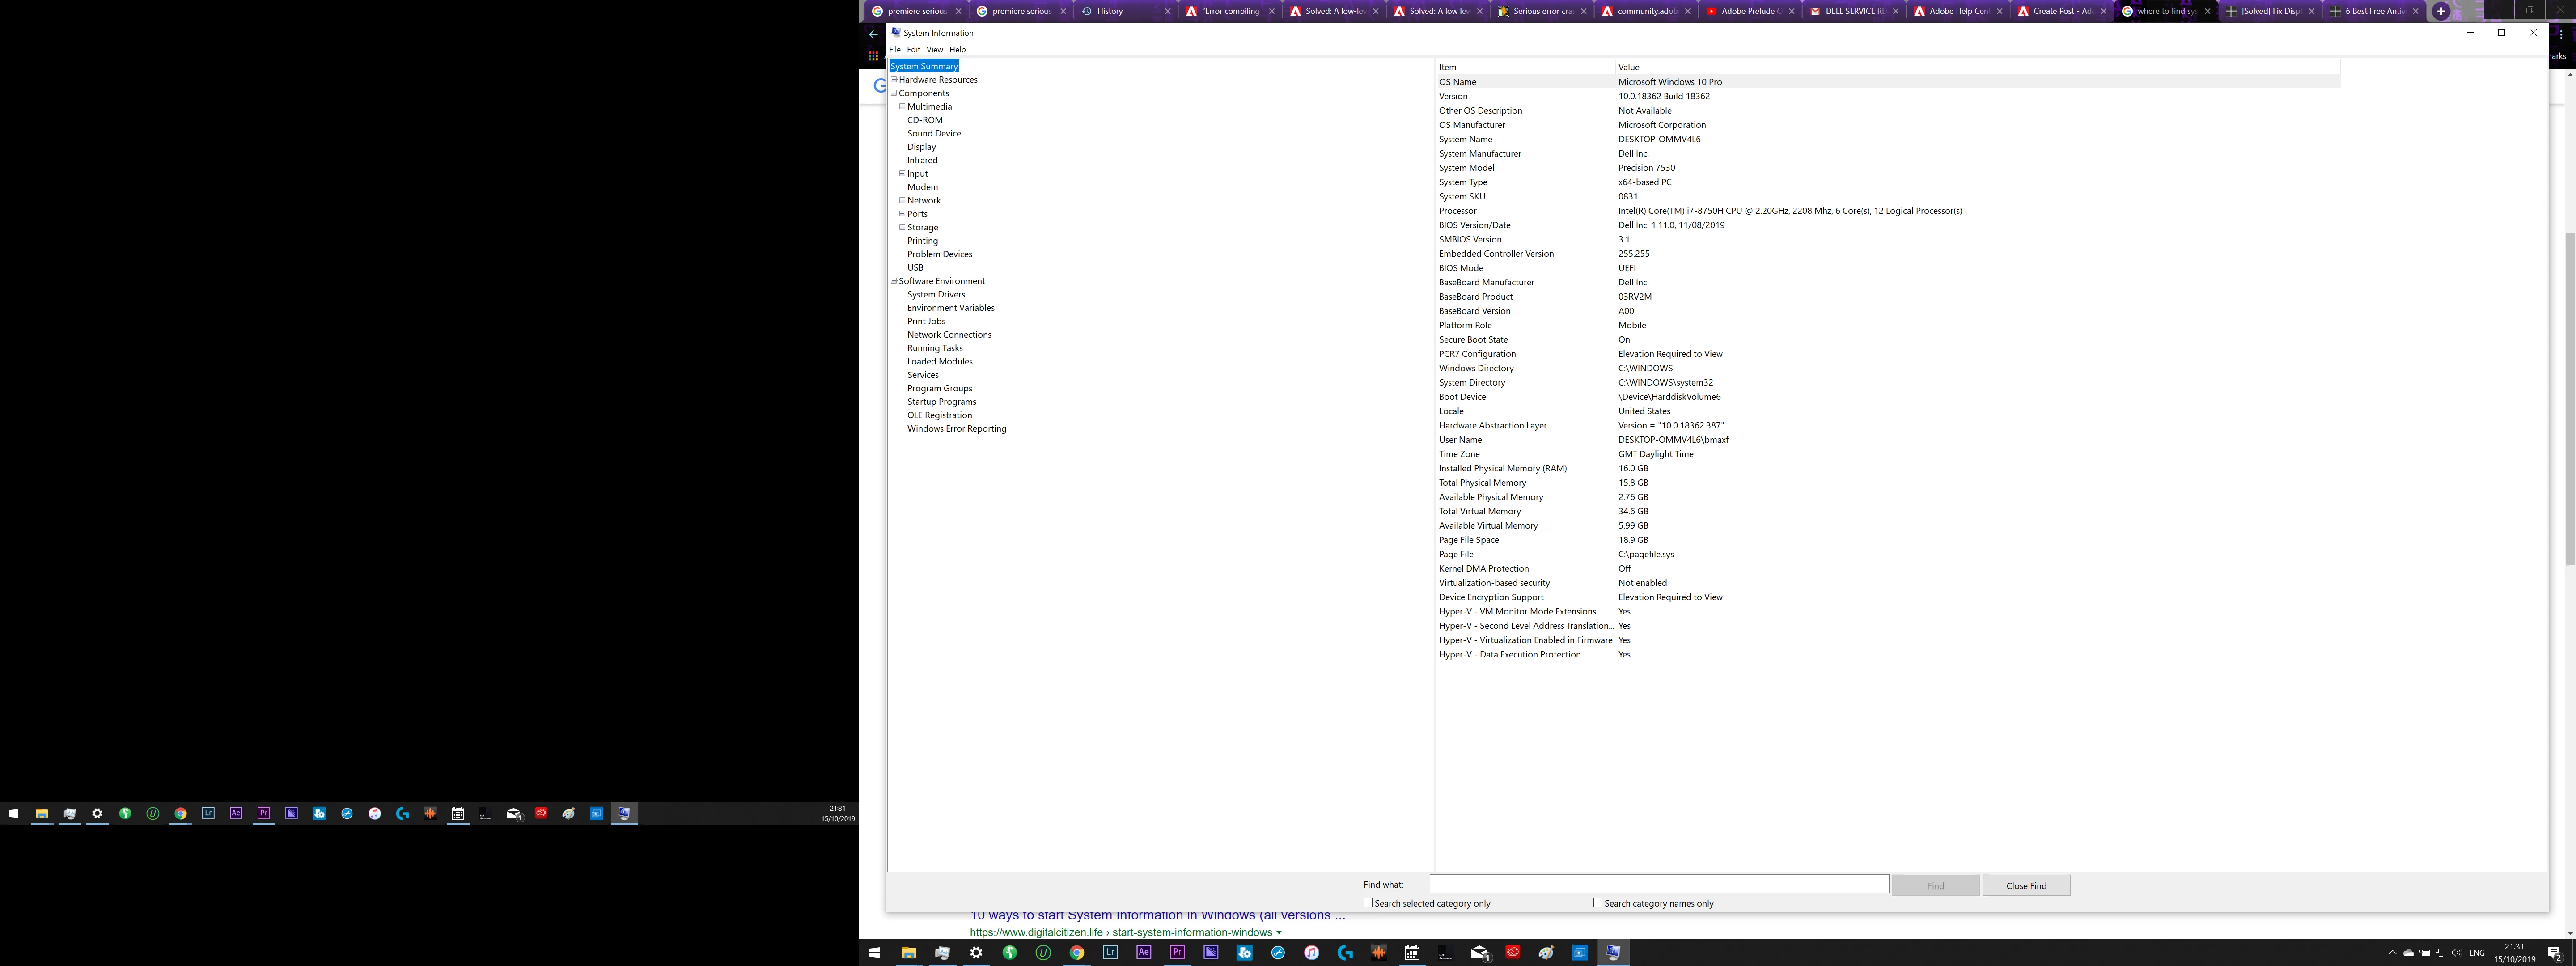Viewport: 2576px width, 966px height.
Task: Click the volume speaker icon in system tray
Action: 2456,953
